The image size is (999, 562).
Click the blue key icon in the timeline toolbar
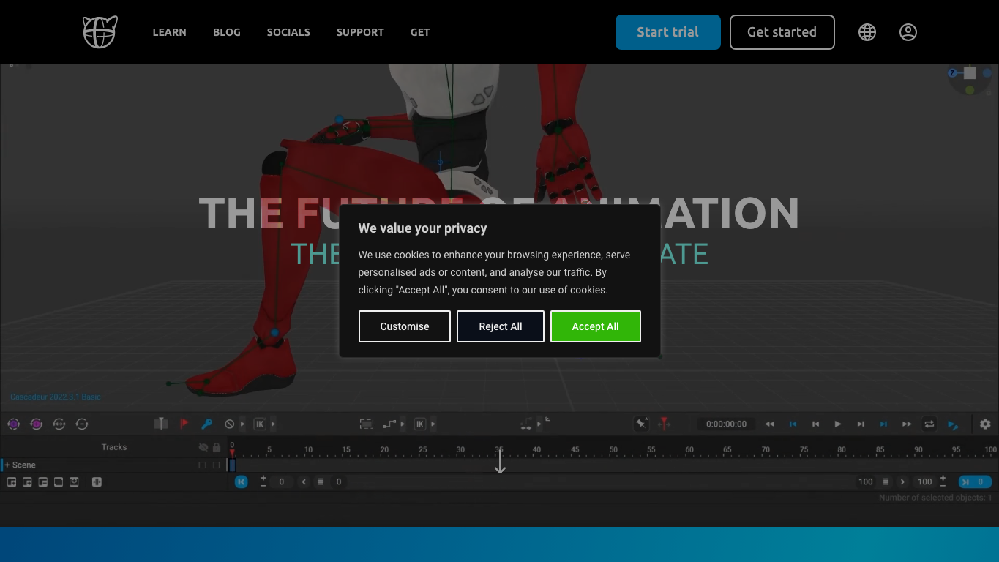pyautogui.click(x=207, y=424)
